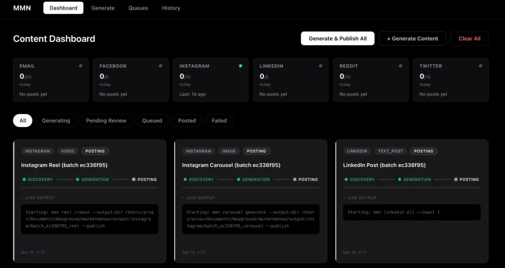Click the mmn linkedin all output log
The height and width of the screenshot is (268, 505).
[x=412, y=212]
